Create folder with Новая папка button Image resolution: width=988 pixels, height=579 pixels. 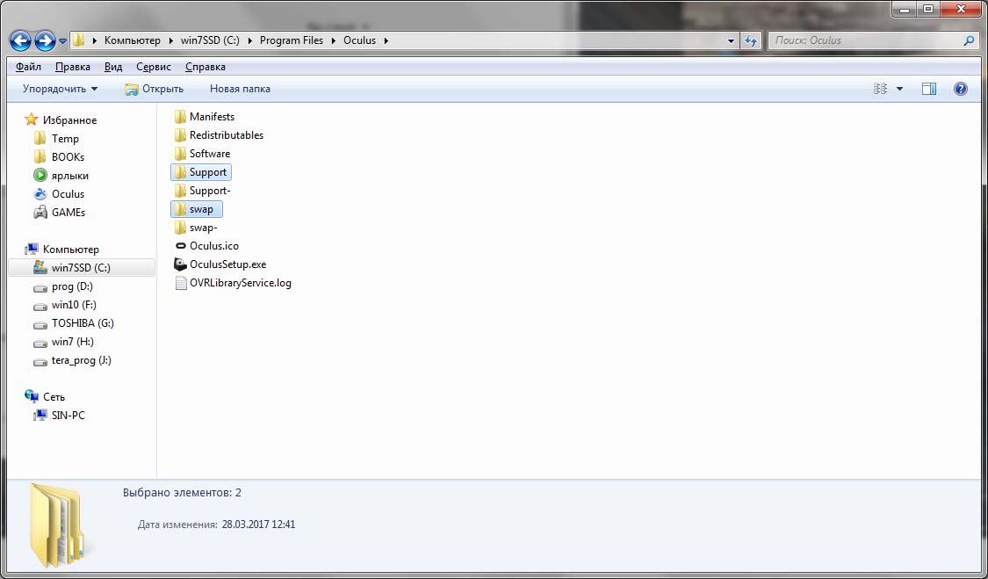point(240,89)
